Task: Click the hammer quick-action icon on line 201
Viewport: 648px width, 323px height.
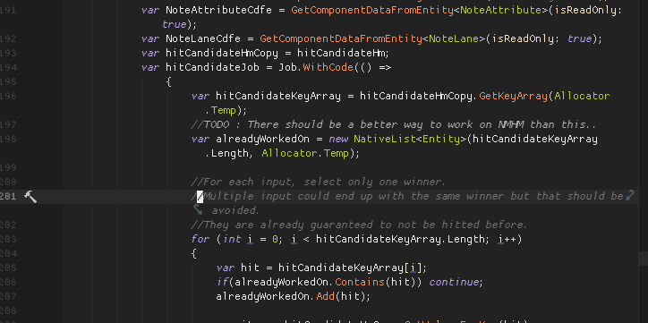Action: (x=30, y=197)
